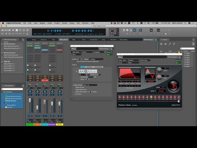This screenshot has width=197, height=148.
Task: Toggle the Hold notes checkbox
Action: 75,94
